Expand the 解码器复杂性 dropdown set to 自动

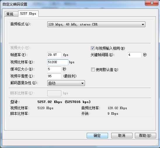(66, 83)
